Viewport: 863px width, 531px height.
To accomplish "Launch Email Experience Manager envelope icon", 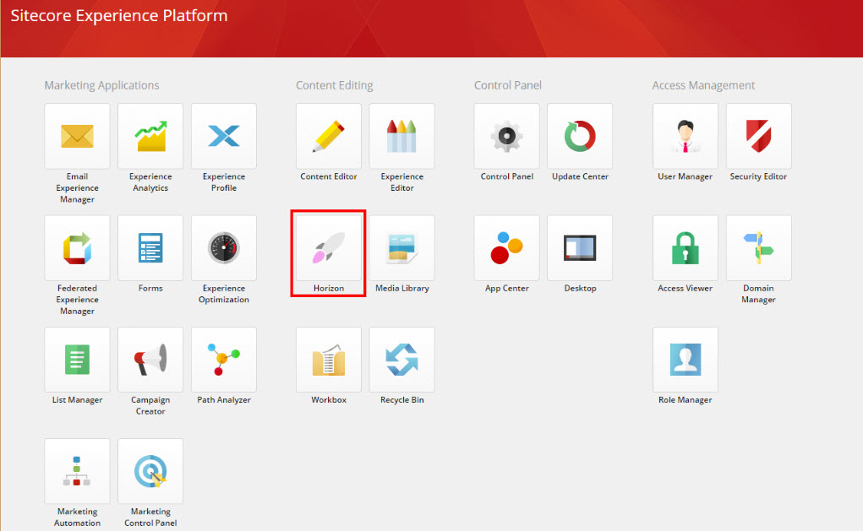I will tap(77, 136).
